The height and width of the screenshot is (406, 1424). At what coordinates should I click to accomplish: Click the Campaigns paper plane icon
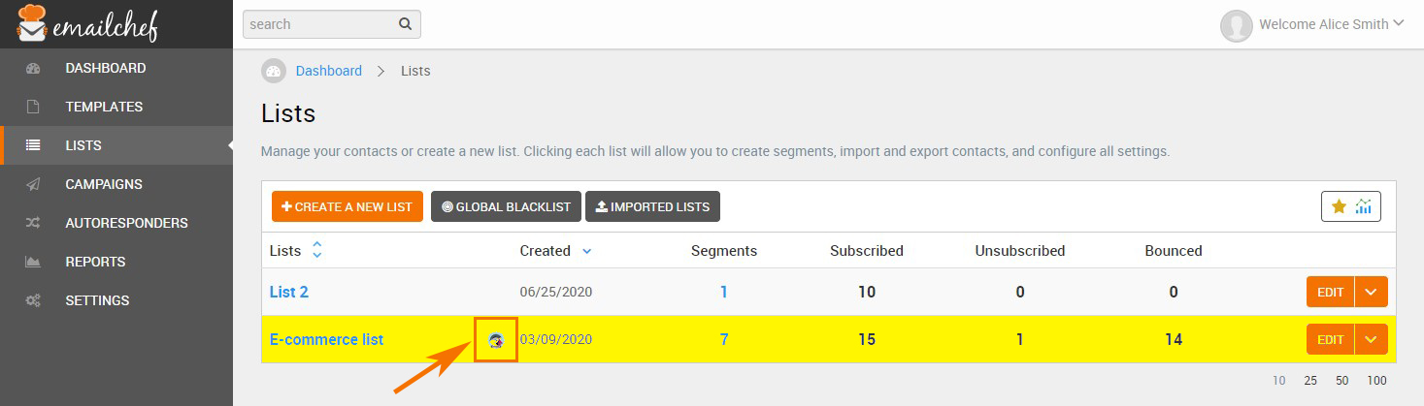[x=33, y=184]
